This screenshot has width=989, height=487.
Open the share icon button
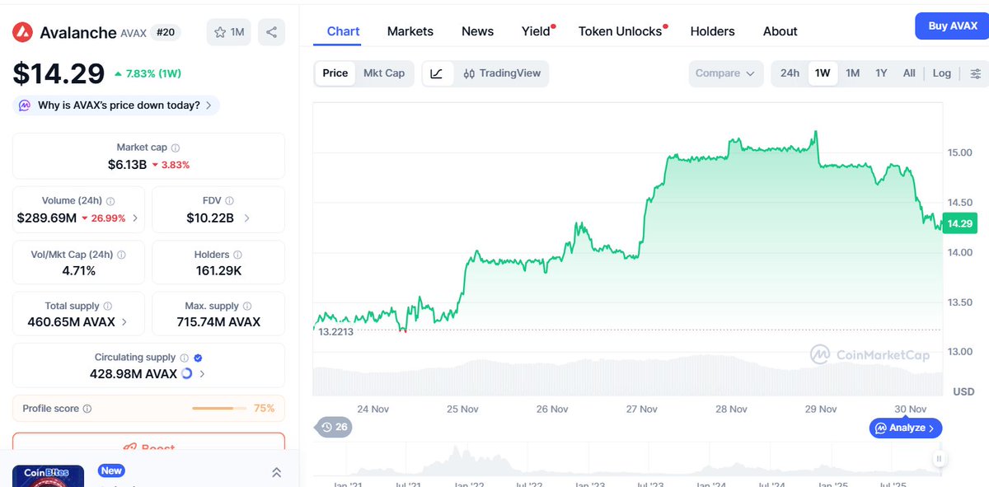pos(271,32)
